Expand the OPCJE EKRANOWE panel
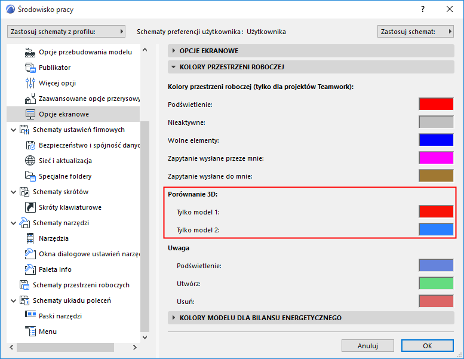464x359 pixels. pyautogui.click(x=311, y=51)
